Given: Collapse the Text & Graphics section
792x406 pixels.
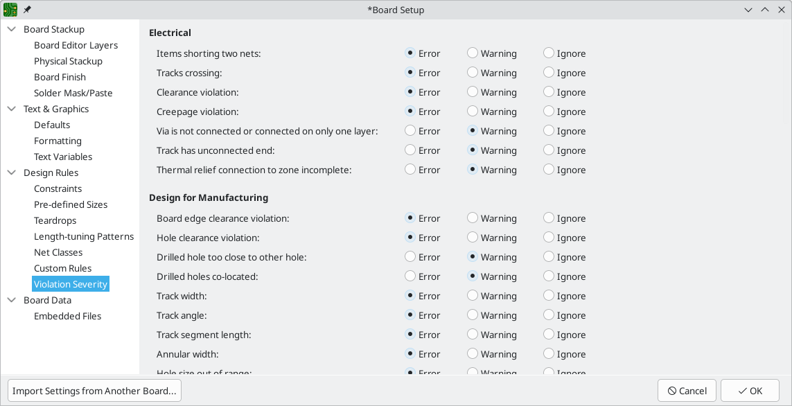Looking at the screenshot, I should click(12, 109).
